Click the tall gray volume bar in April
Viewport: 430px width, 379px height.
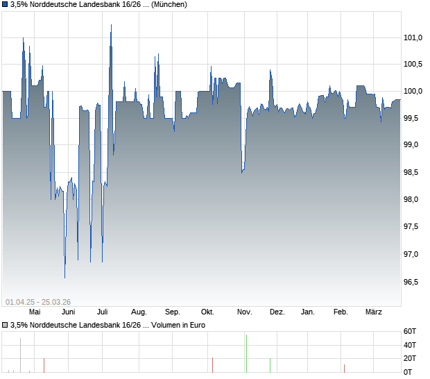[20, 355]
